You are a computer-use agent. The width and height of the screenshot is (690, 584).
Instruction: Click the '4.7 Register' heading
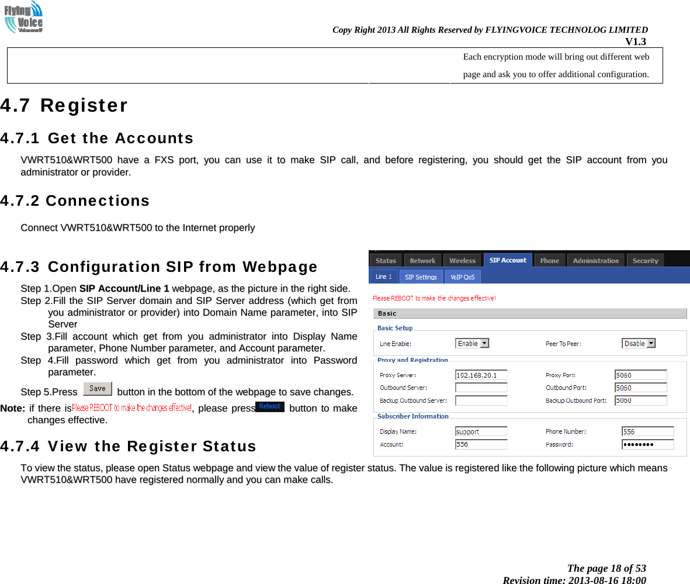point(64,105)
